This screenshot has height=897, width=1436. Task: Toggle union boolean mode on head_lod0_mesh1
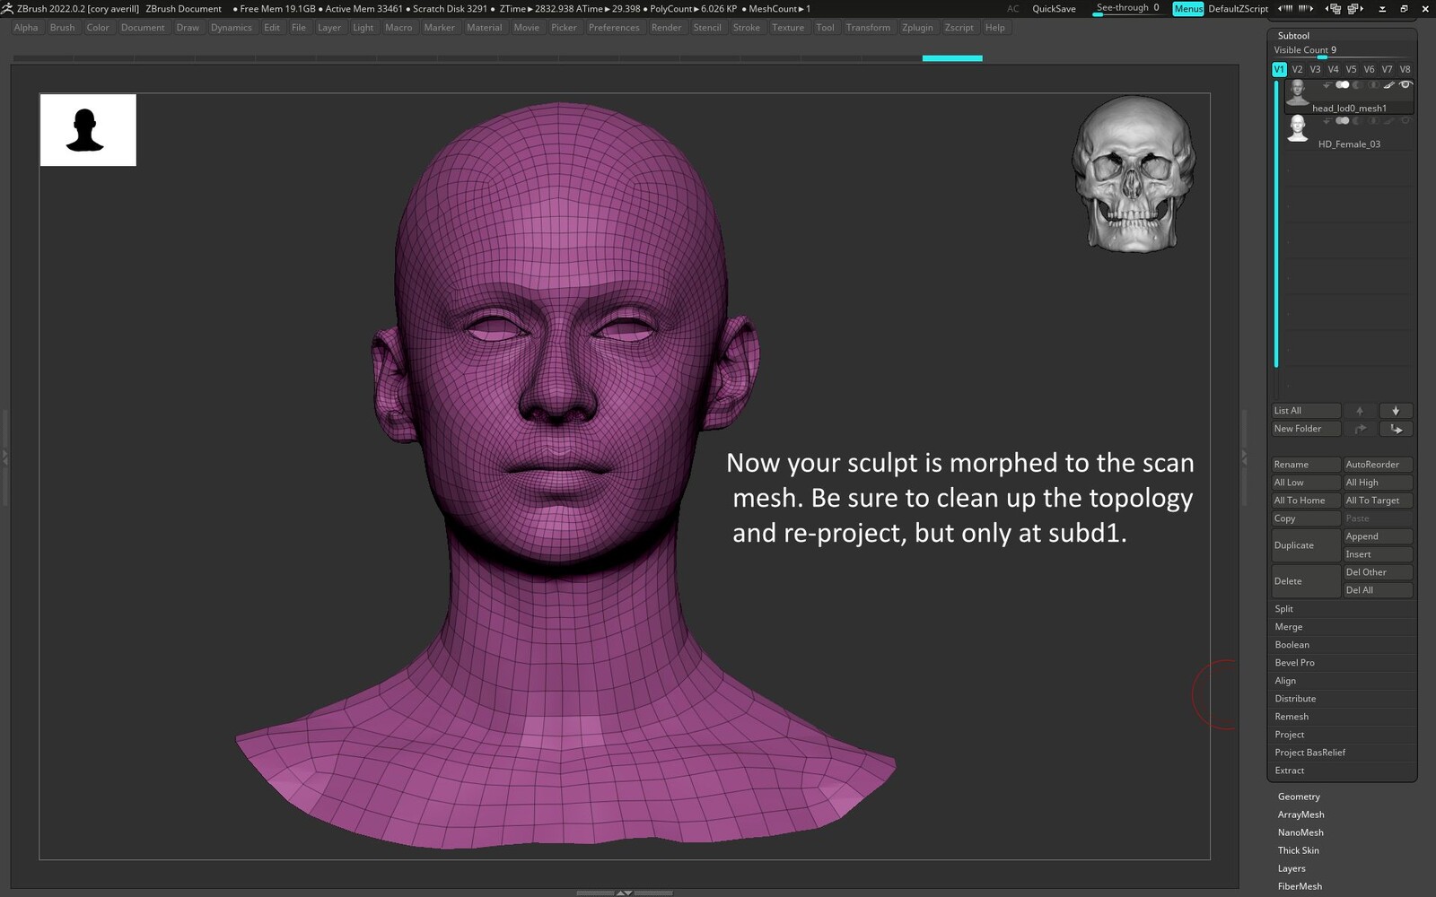1342,85
